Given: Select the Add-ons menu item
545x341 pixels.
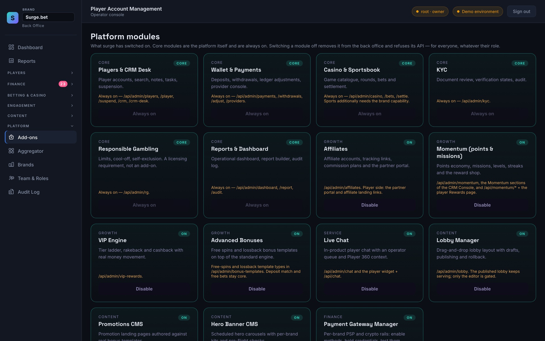Looking at the screenshot, I should [x=41, y=137].
